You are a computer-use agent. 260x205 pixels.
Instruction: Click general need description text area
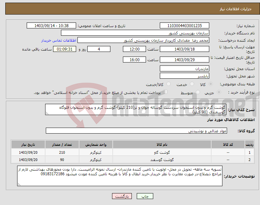pos(136,109)
